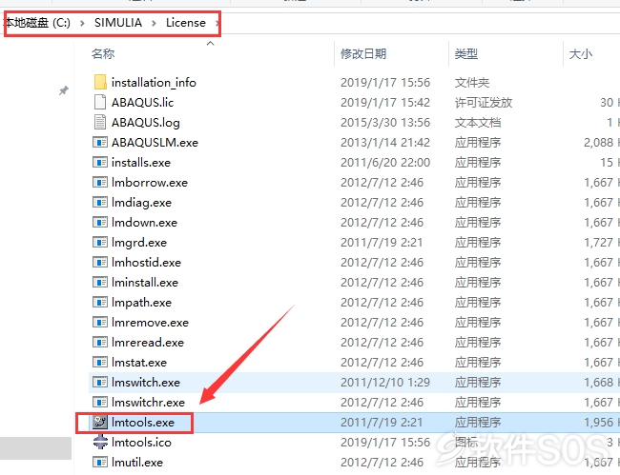
Task: Click the lmremove.exe application icon
Action: click(x=100, y=323)
